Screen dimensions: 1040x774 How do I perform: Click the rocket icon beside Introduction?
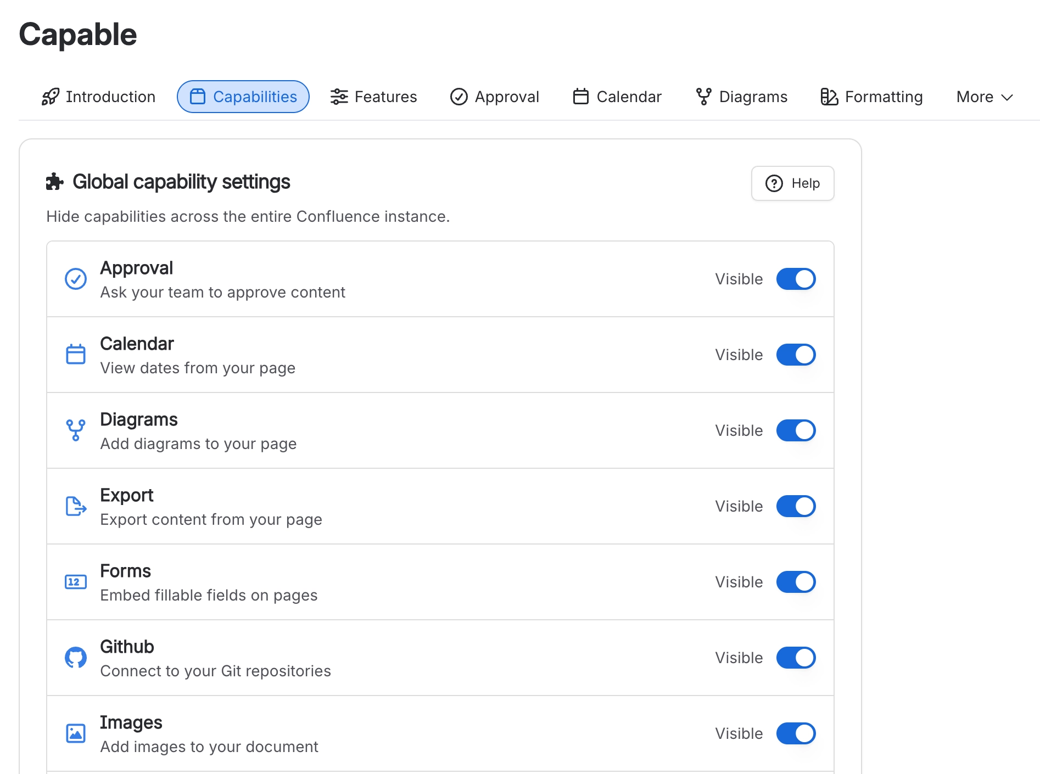pyautogui.click(x=51, y=97)
